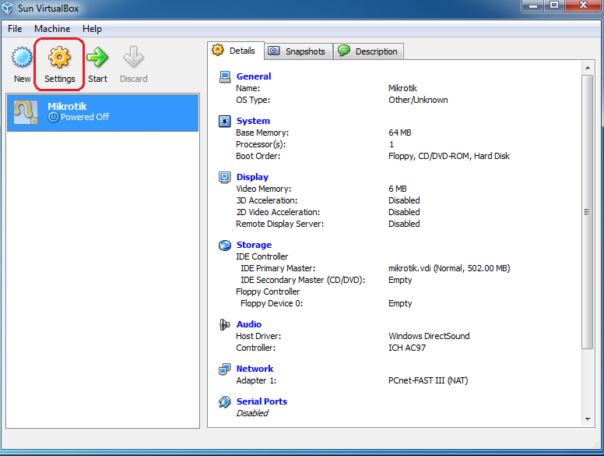Click the Snapshots tab camera icon
Image resolution: width=604 pixels, height=456 pixels.
pyautogui.click(x=273, y=51)
